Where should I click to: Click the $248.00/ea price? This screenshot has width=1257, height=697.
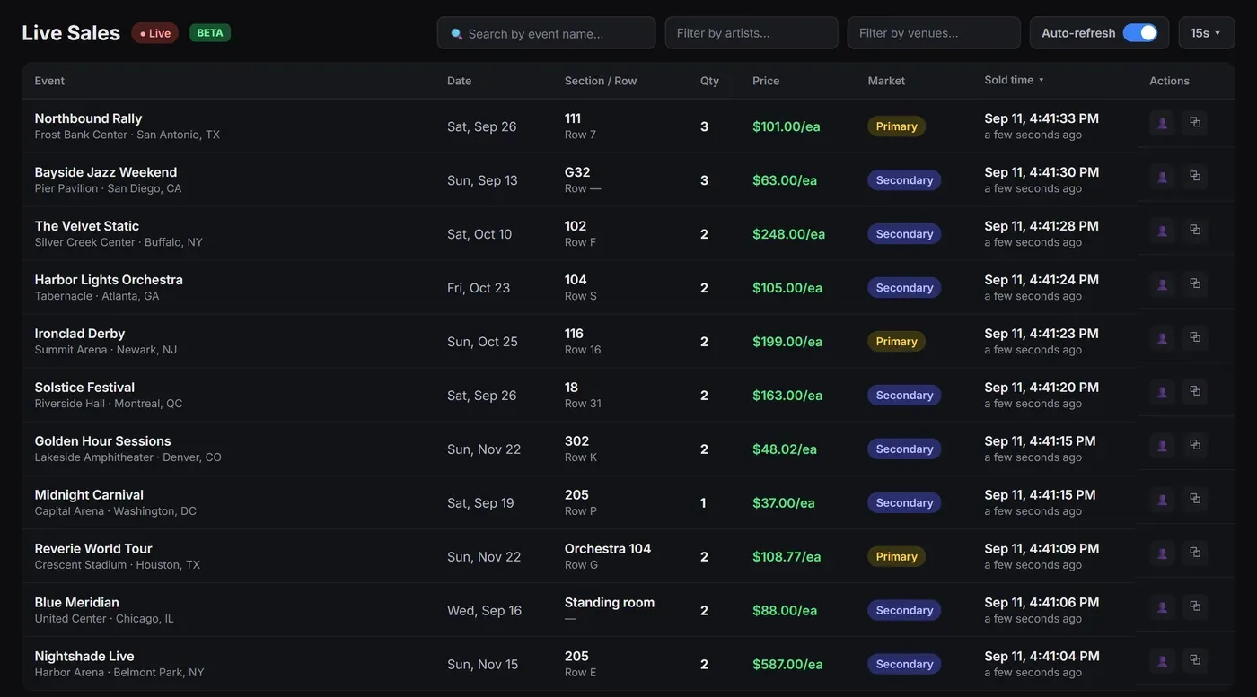pyautogui.click(x=788, y=234)
